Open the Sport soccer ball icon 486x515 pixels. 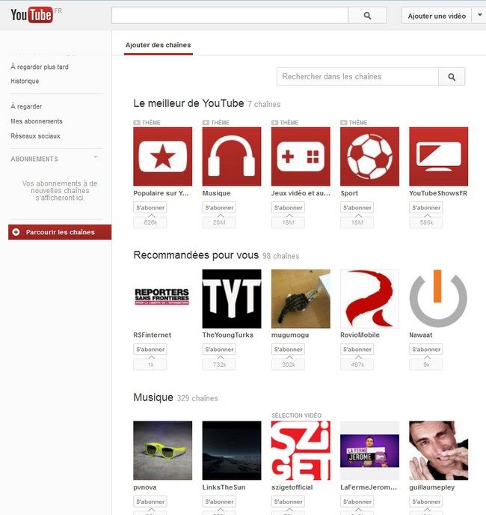coord(369,156)
